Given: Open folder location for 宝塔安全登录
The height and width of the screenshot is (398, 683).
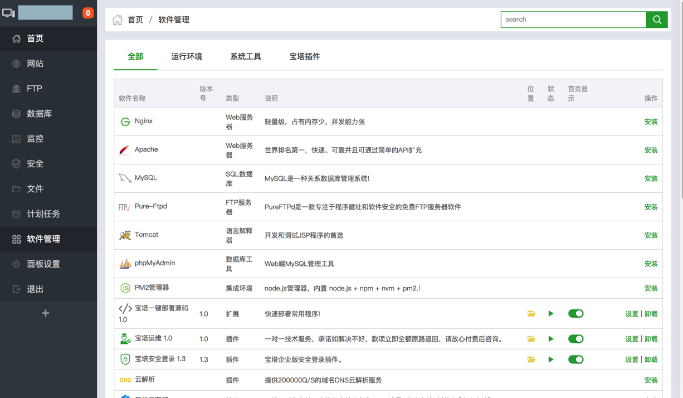Looking at the screenshot, I should [x=531, y=360].
